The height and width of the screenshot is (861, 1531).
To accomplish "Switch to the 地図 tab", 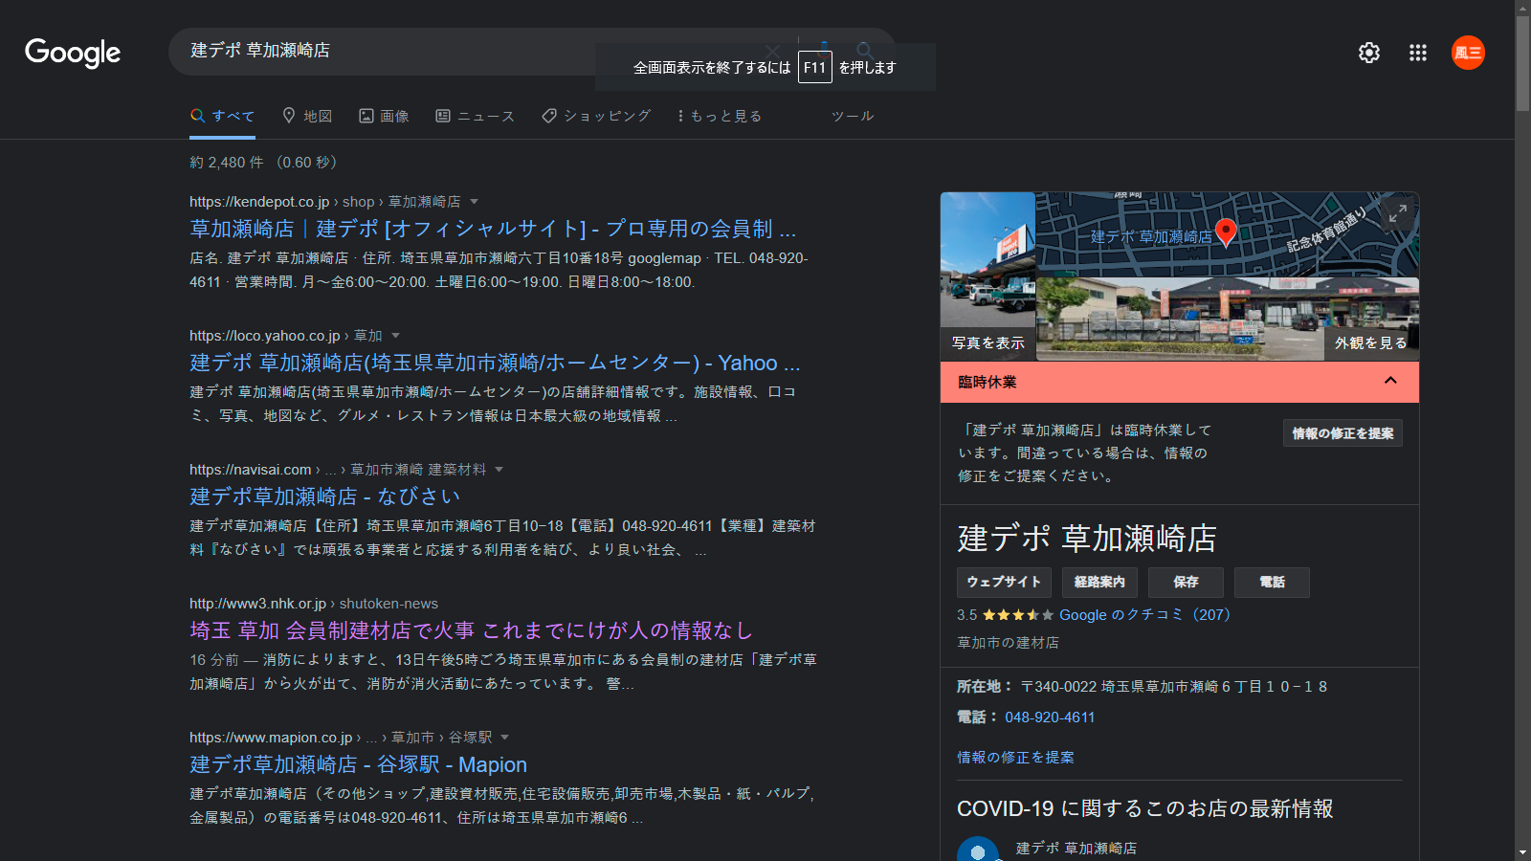I will pyautogui.click(x=307, y=116).
